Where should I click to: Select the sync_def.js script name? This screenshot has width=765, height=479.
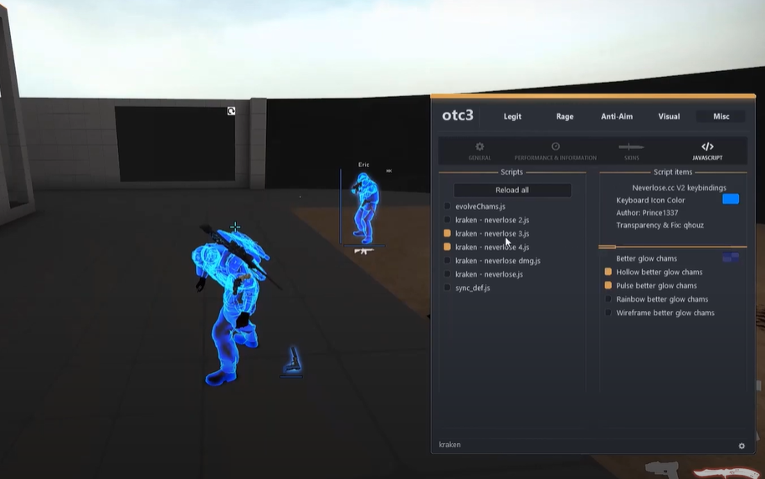[472, 288]
